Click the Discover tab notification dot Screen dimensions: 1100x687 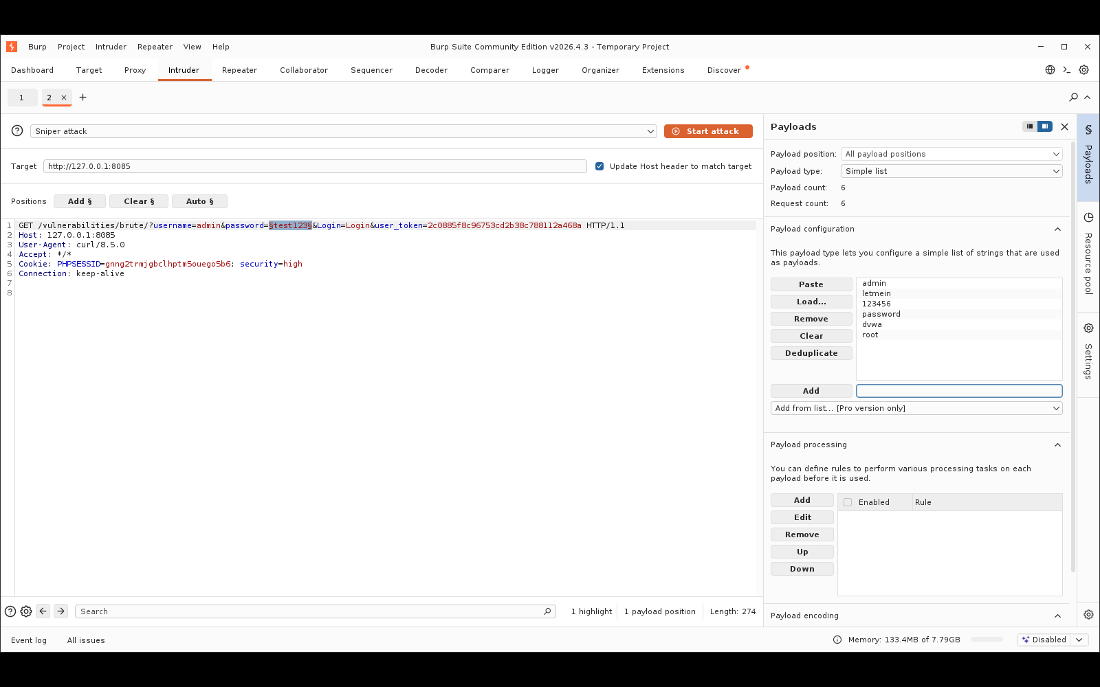tap(747, 67)
